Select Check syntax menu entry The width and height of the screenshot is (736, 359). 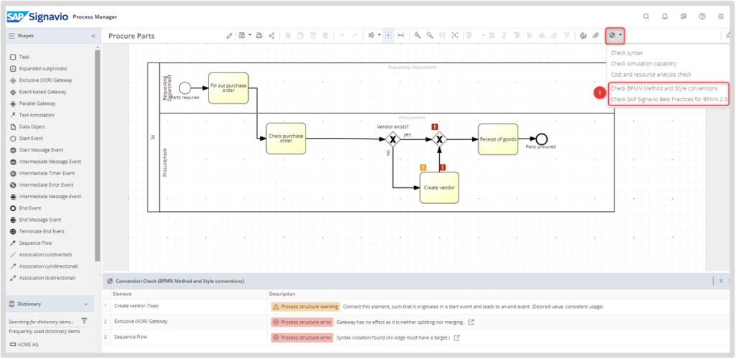(x=627, y=53)
